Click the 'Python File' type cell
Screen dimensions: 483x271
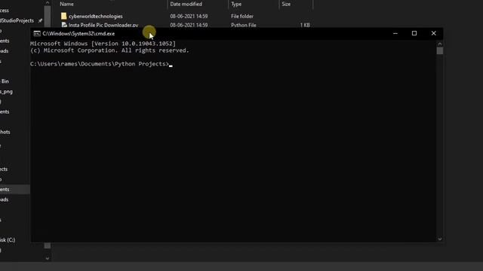[x=244, y=25]
